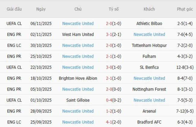196x127 pixels.
Task: Click the "Phạt góc" column header
Action: pyautogui.click(x=185, y=9)
